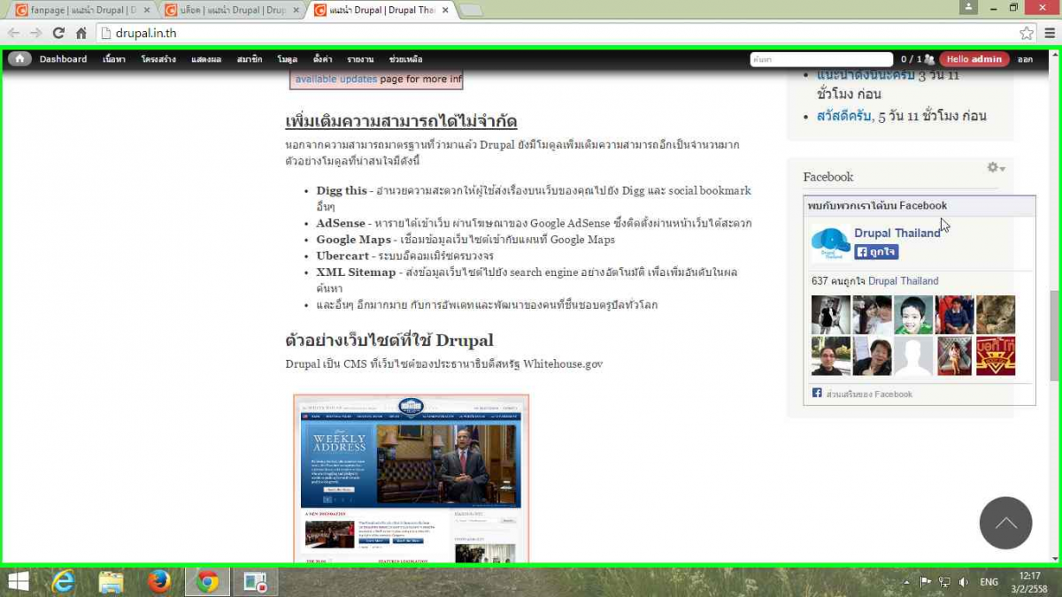The width and height of the screenshot is (1062, 597).
Task: Open the แสดงผล admin menu
Action: [x=206, y=59]
